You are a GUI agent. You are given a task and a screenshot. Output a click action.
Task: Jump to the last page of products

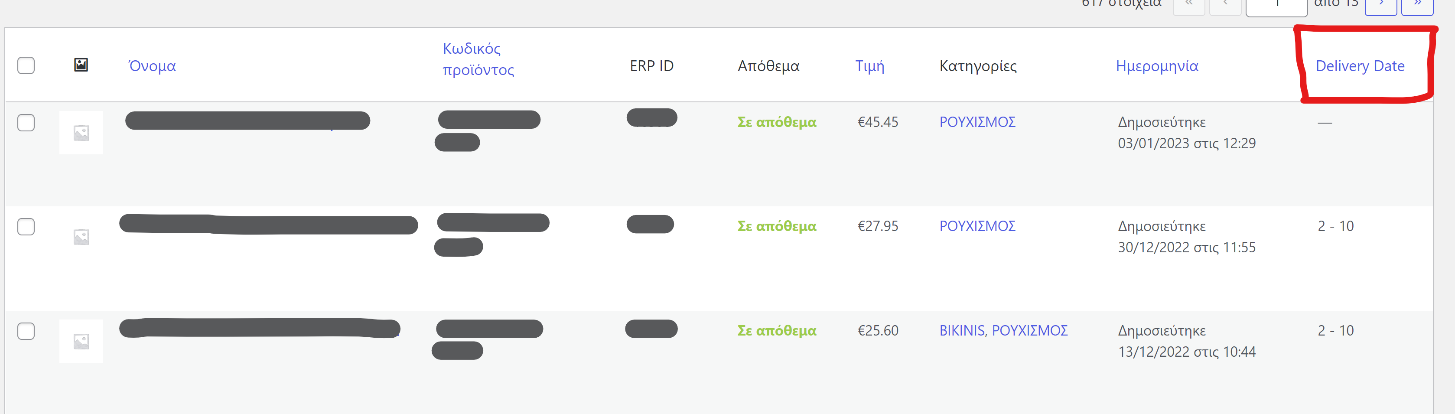(x=1416, y=6)
